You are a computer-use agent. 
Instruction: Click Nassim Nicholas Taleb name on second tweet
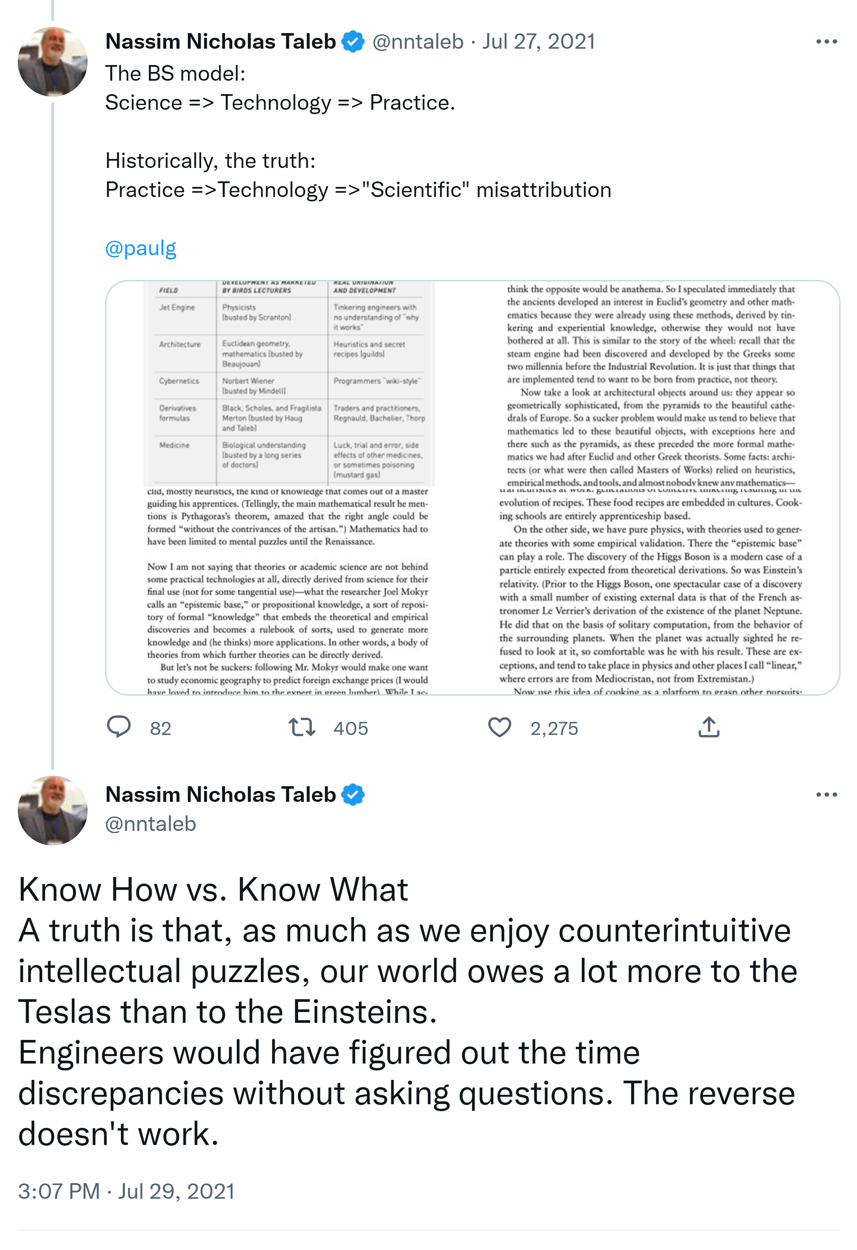pos(221,795)
